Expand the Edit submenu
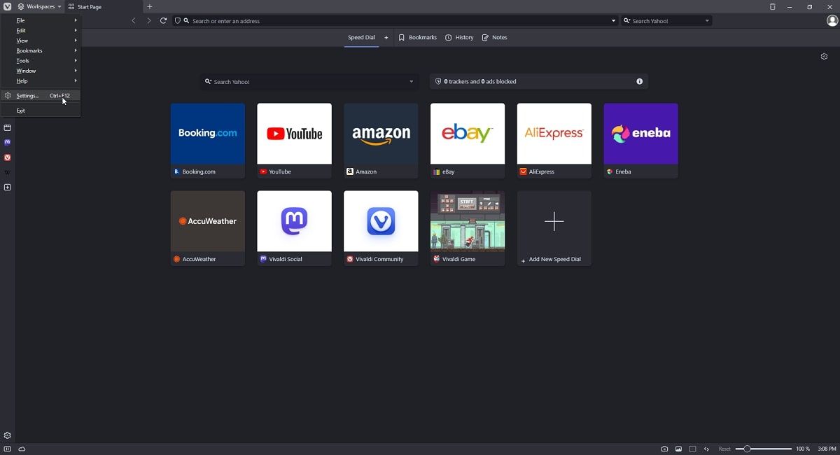Screen dimensions: 840x455 [x=41, y=31]
